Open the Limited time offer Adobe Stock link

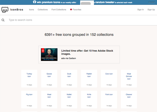pos(87,52)
